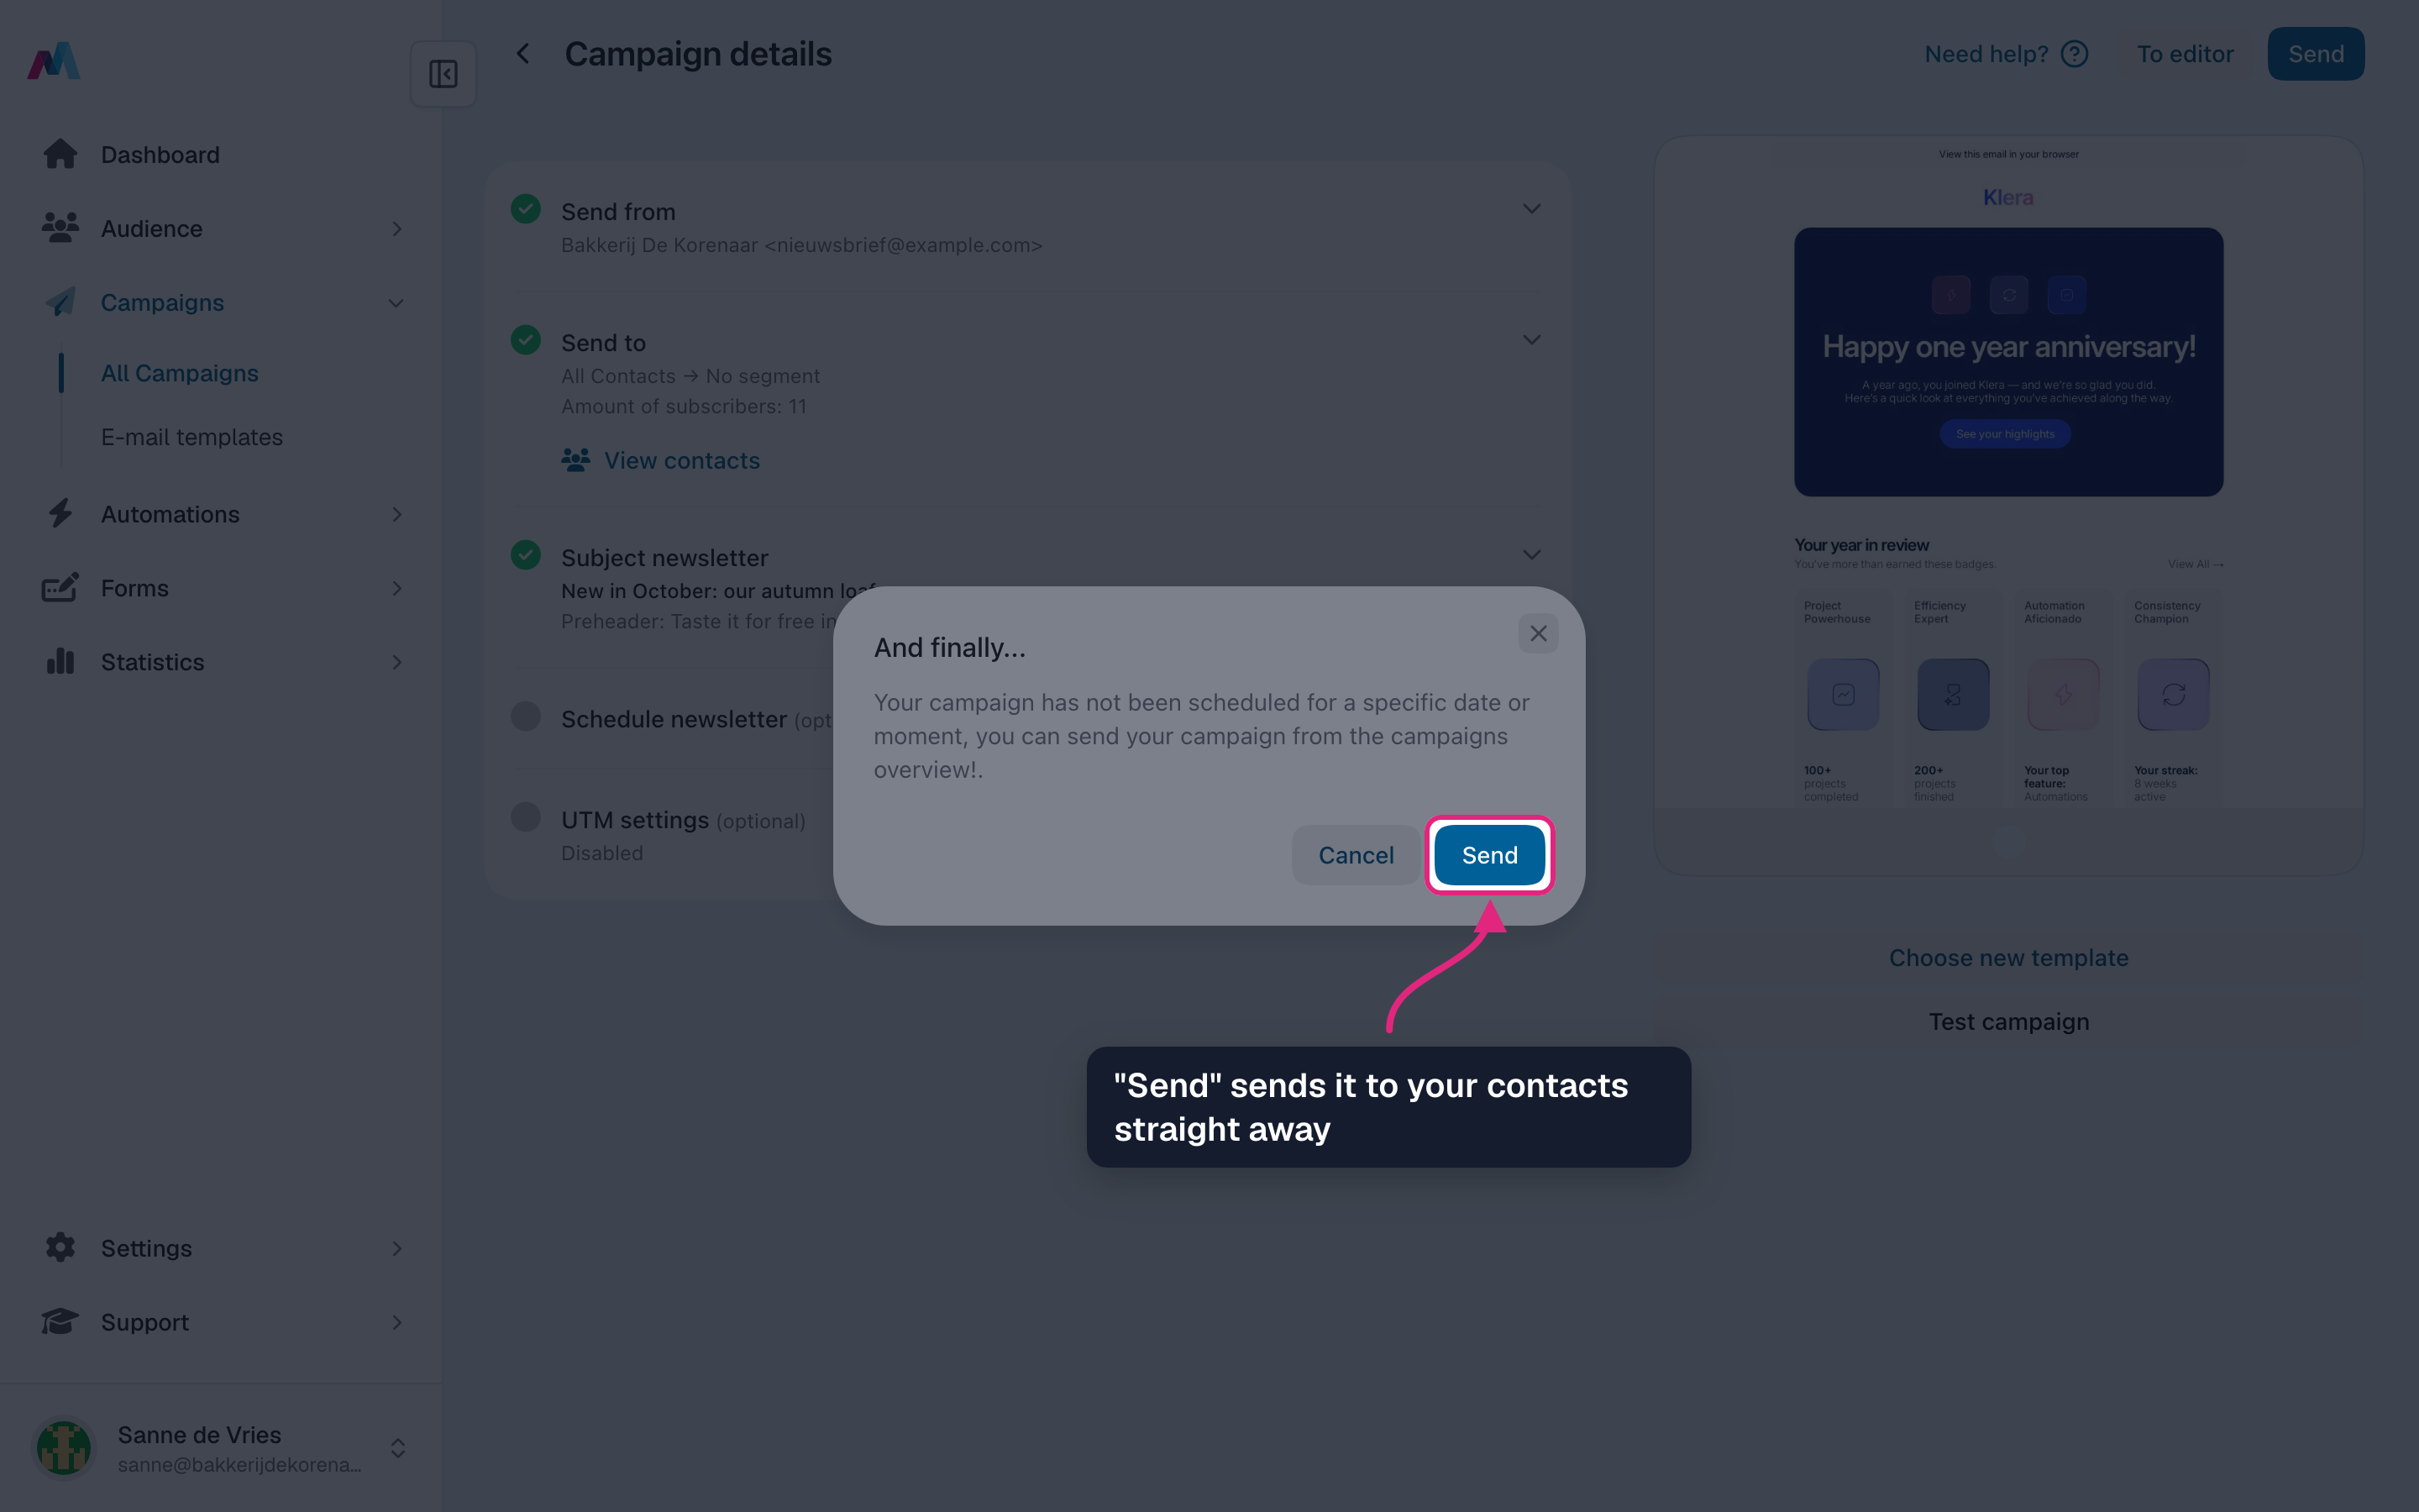Click the contacts icon beside View contacts
Image resolution: width=2419 pixels, height=1512 pixels.
(575, 460)
